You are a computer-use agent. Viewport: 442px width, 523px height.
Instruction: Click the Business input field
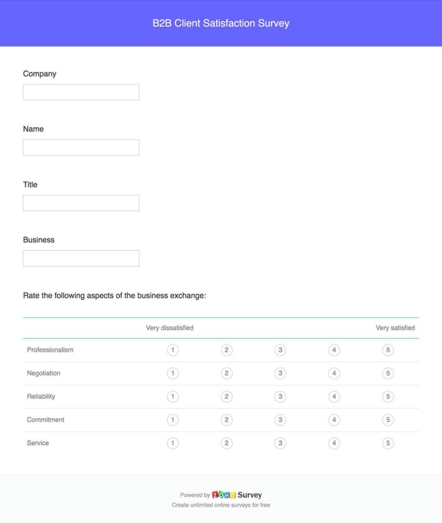pyautogui.click(x=80, y=258)
